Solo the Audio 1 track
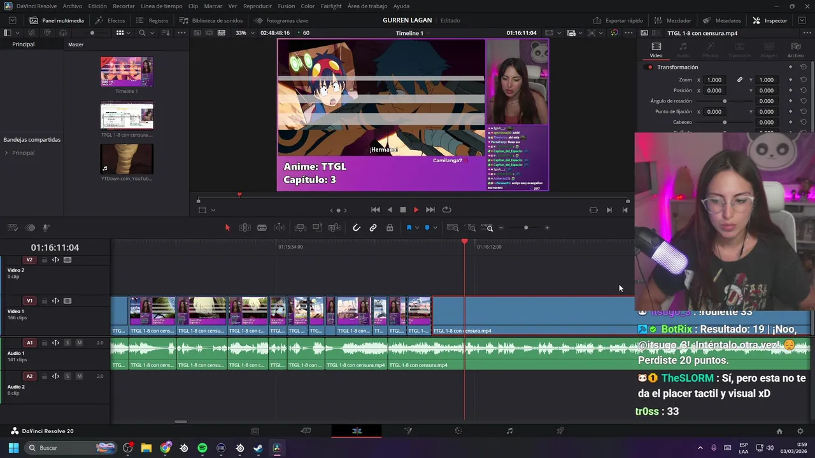Image resolution: width=815 pixels, height=458 pixels. pos(67,343)
